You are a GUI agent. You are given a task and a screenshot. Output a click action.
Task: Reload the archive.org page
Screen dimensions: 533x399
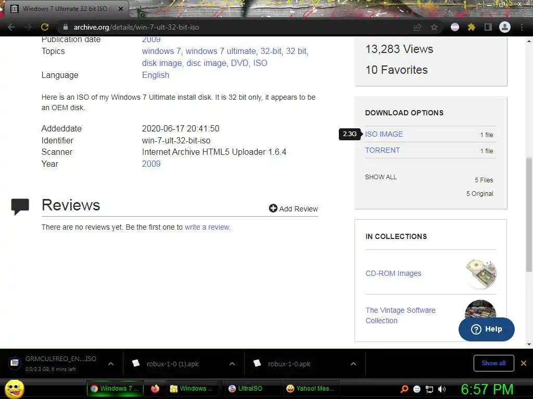pos(45,27)
